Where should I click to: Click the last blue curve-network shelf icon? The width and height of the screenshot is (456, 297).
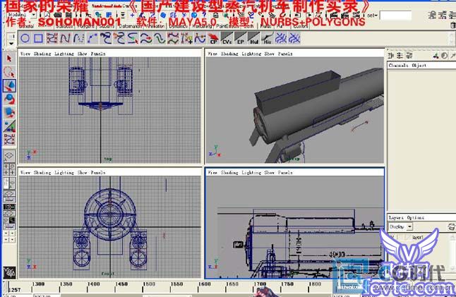[x=294, y=38]
